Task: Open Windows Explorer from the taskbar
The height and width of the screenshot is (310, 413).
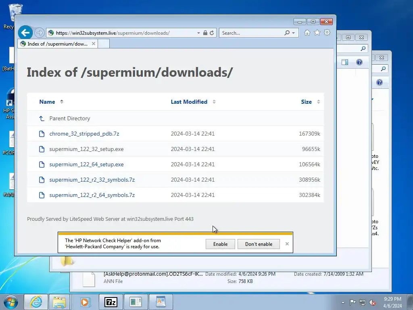Action: pos(60,302)
